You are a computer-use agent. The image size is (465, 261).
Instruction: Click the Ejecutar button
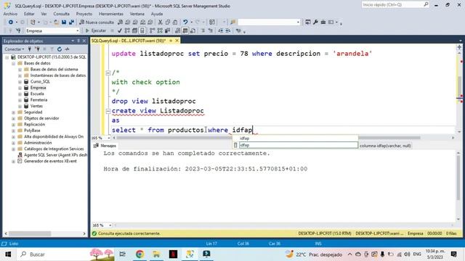[x=95, y=30]
